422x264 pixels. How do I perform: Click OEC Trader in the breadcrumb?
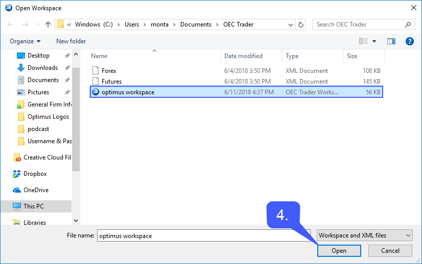[x=239, y=24]
